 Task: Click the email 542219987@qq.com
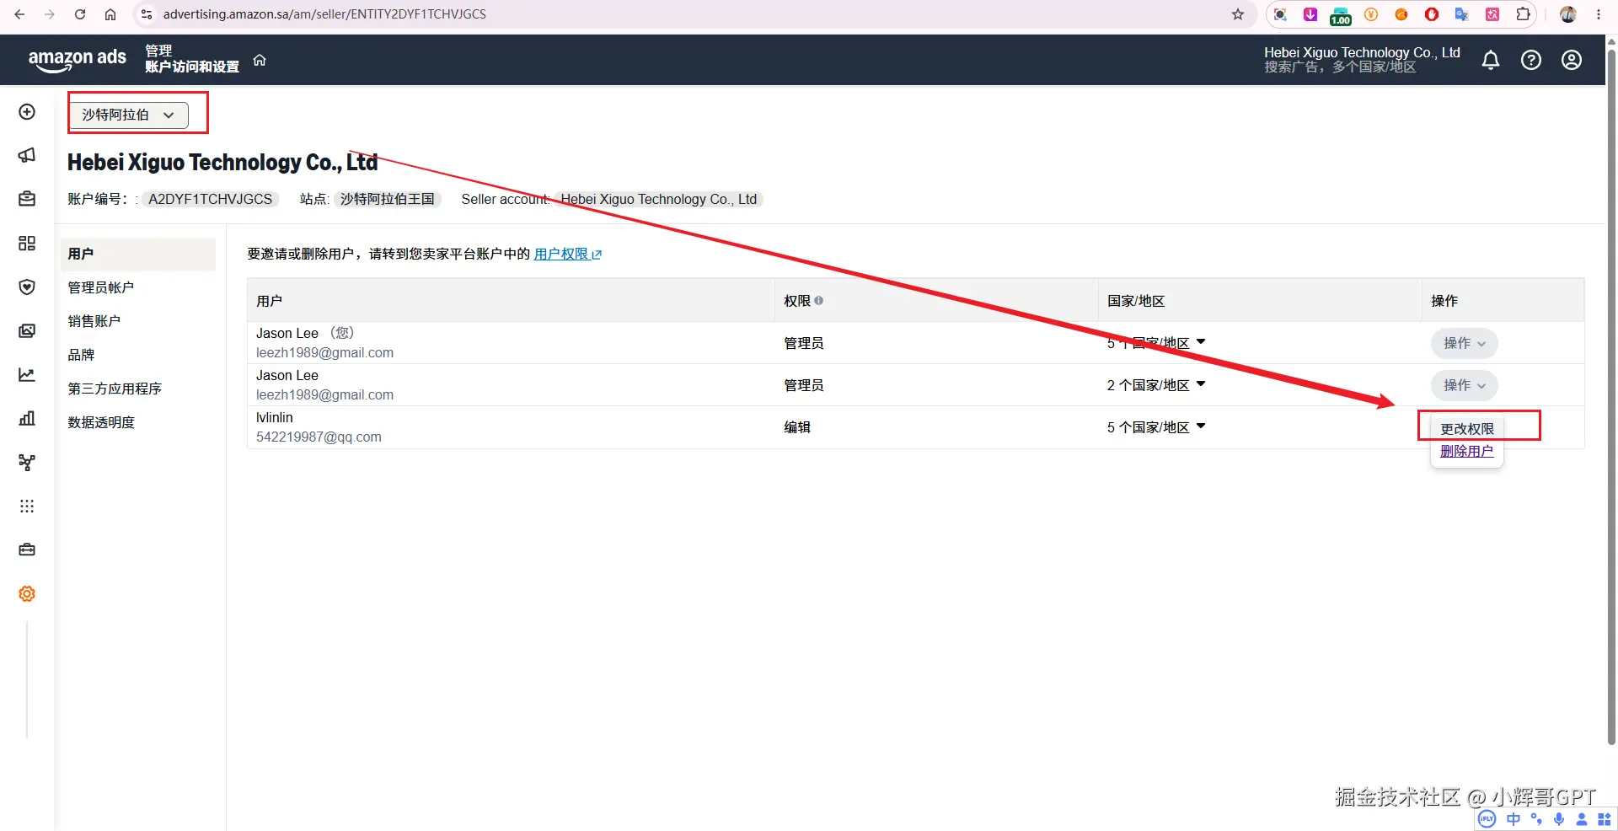pyautogui.click(x=319, y=437)
